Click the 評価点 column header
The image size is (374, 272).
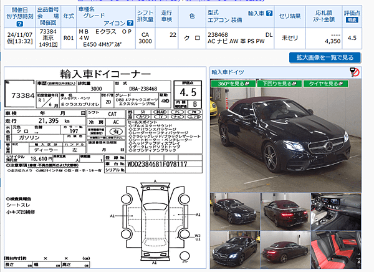[x=352, y=13]
